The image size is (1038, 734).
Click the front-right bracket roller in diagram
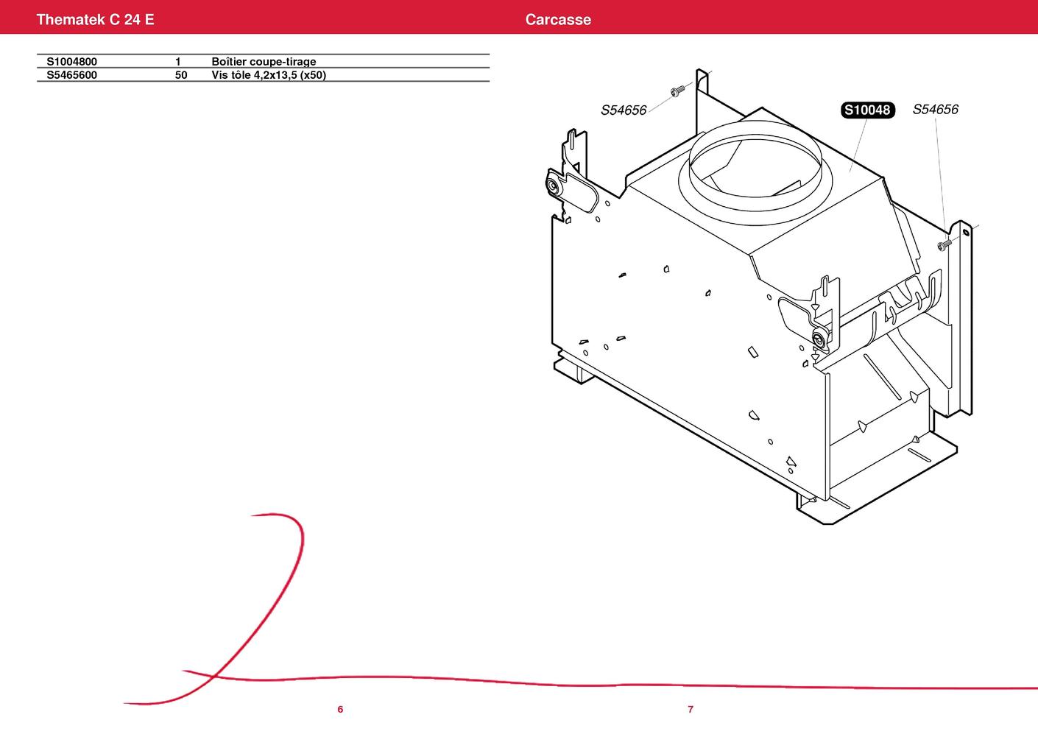pos(819,339)
